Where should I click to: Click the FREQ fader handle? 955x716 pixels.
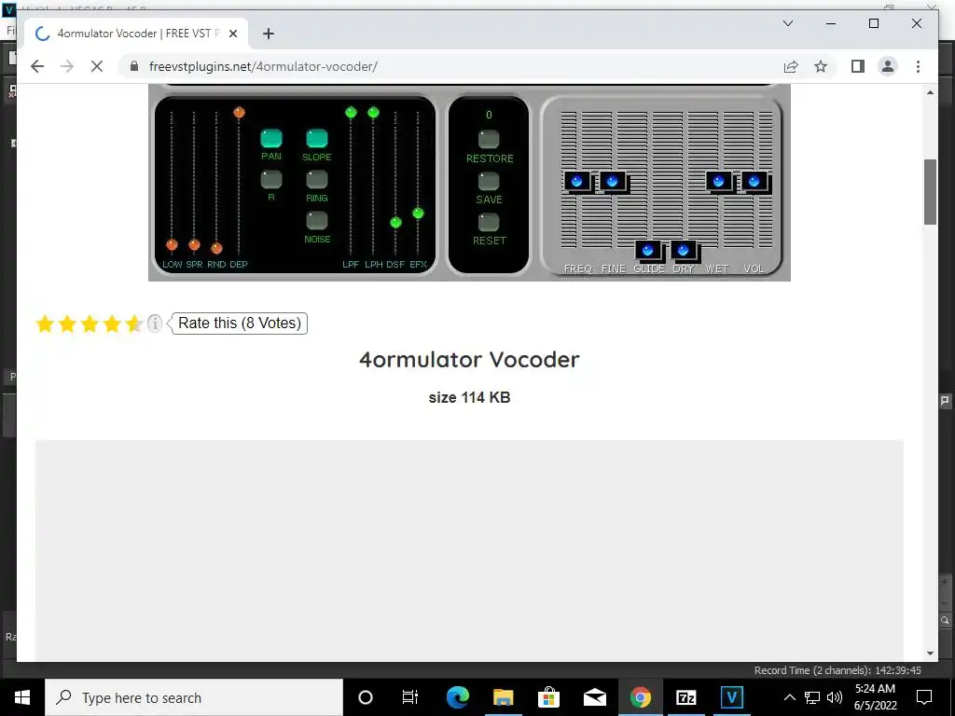(x=577, y=182)
